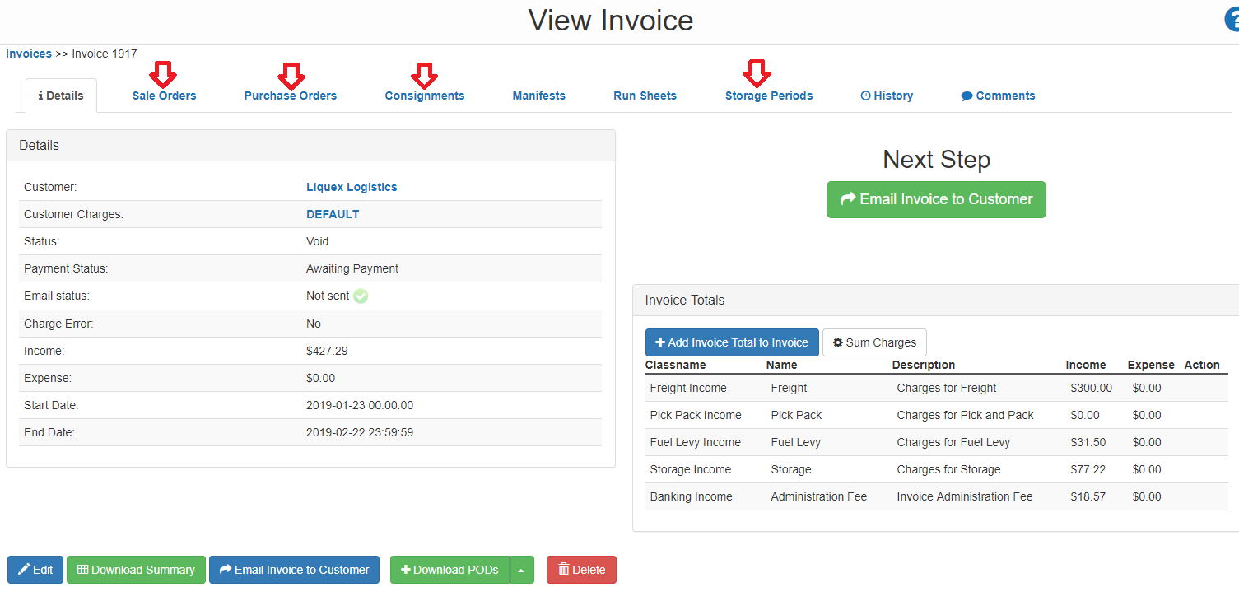Open the Consignments tab
The width and height of the screenshot is (1239, 601).
pyautogui.click(x=424, y=96)
